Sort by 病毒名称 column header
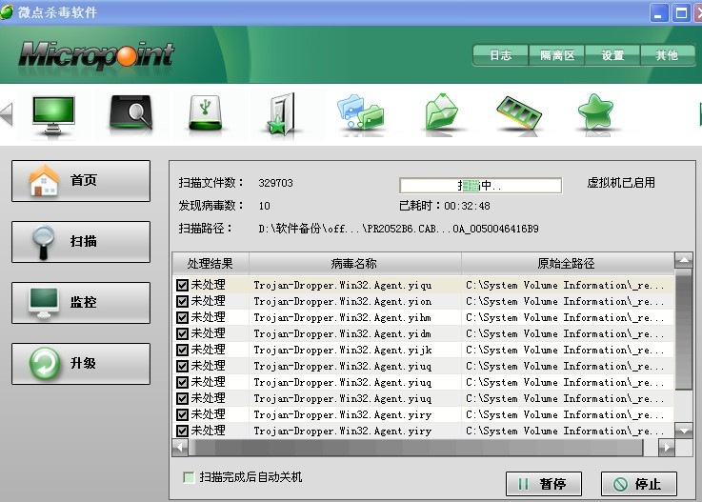702x502 pixels. (355, 263)
